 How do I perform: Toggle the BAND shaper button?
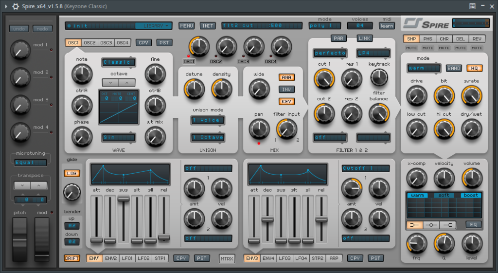coord(454,68)
